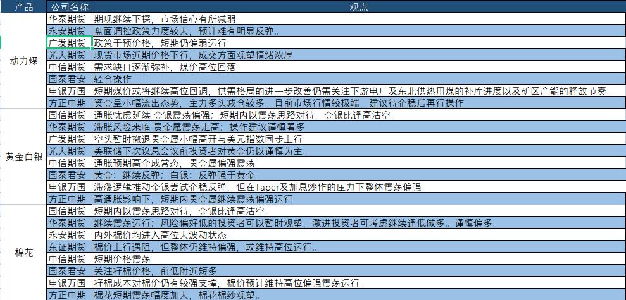
Task: Click the 棉花 row cell 短期内以震荡思路对待
Action: (359, 211)
